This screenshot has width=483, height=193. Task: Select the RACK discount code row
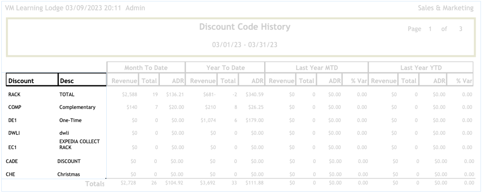coord(14,94)
